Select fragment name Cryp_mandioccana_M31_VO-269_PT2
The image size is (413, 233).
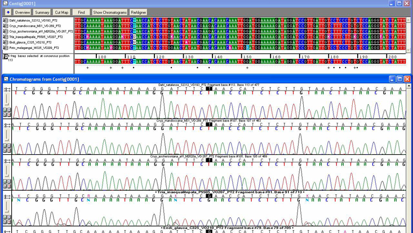tap(35, 26)
